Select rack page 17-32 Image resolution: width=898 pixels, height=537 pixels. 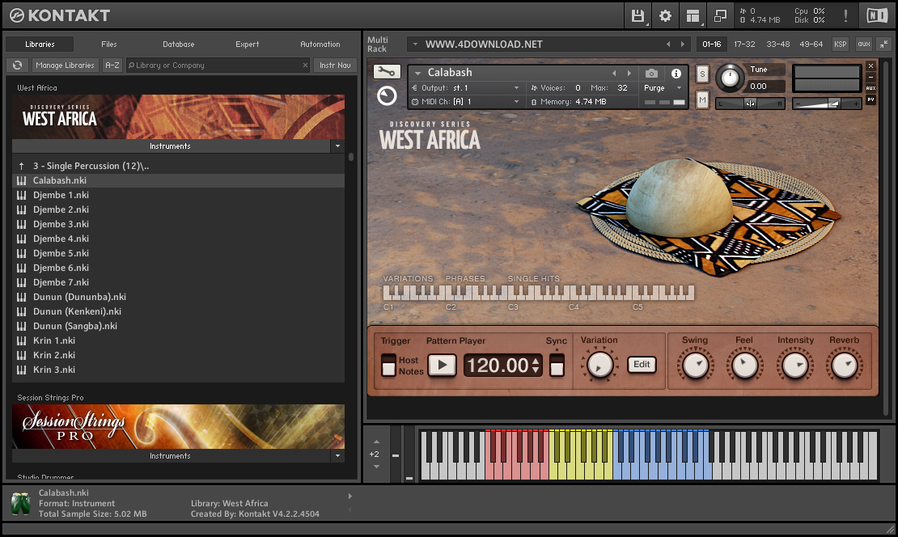[744, 44]
